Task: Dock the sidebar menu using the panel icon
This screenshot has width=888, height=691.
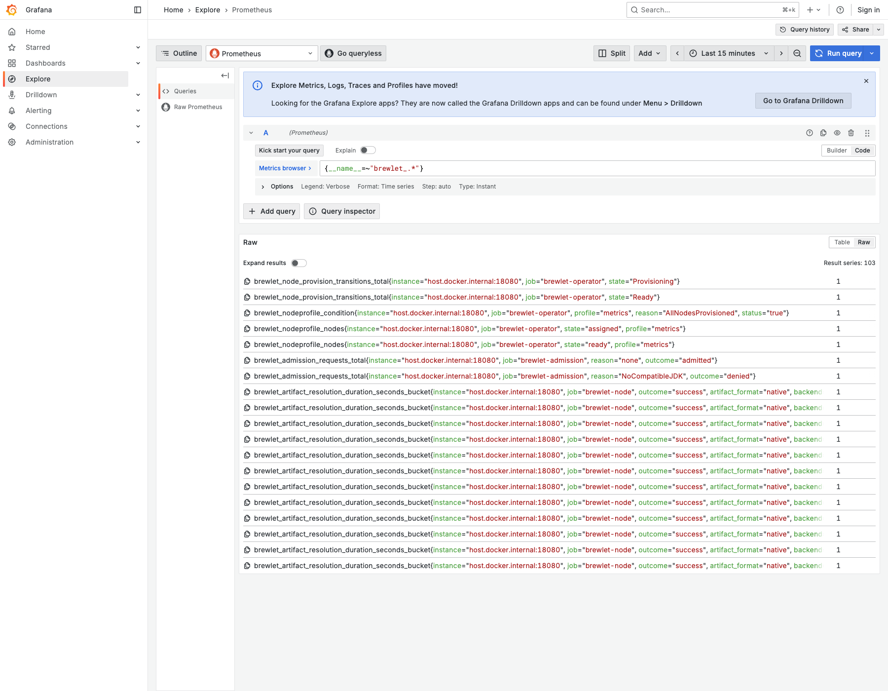Action: [x=138, y=10]
